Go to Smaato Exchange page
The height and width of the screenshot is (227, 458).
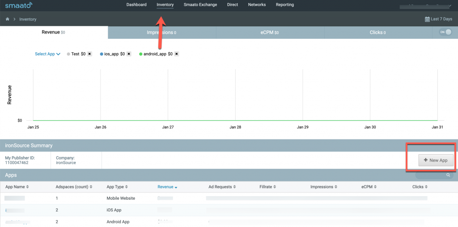(x=200, y=5)
